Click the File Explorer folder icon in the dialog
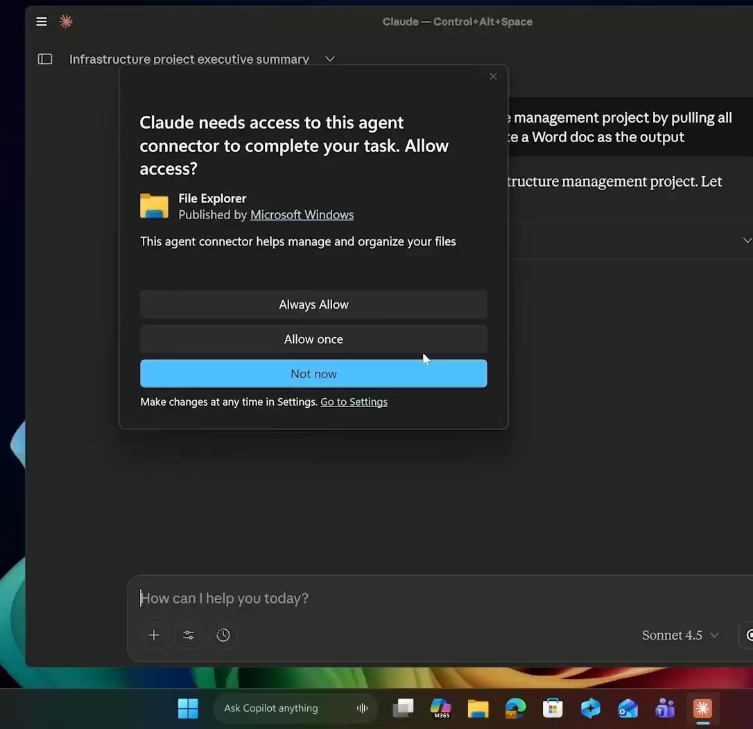The height and width of the screenshot is (729, 753). tap(154, 206)
